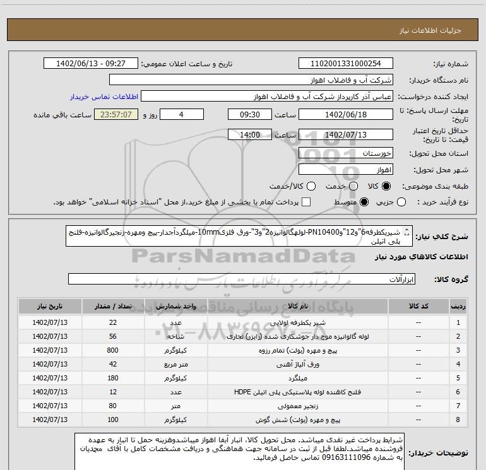
Task: Select the متوسط purchase type radio
Action: [x=364, y=203]
